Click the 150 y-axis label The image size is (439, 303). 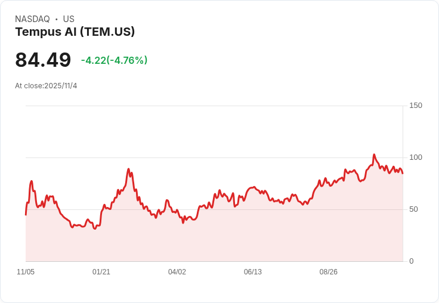[415, 106]
